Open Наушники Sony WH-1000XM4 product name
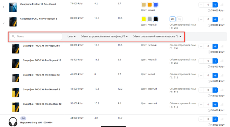The image size is (230, 127). coord(36,122)
